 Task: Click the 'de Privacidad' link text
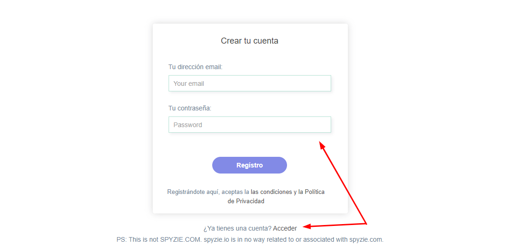[x=246, y=201]
